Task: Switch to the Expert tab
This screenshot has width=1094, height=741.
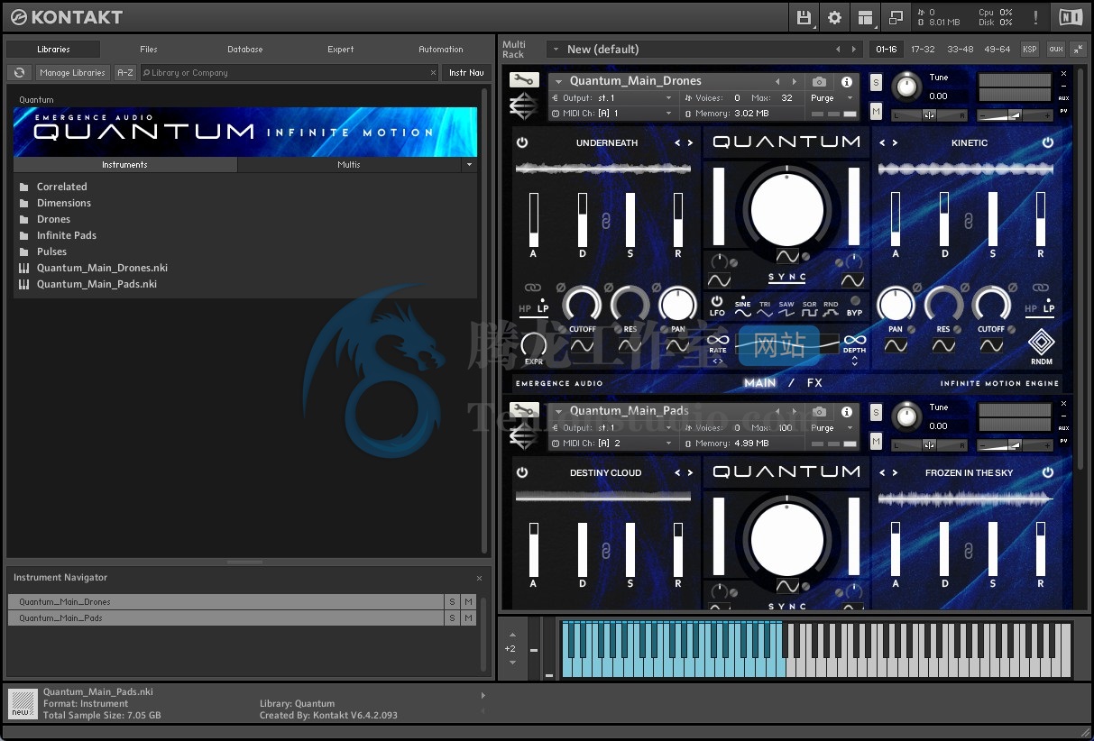Action: click(x=341, y=49)
